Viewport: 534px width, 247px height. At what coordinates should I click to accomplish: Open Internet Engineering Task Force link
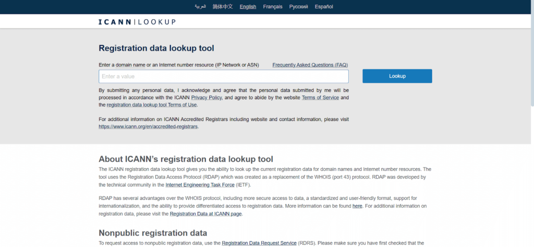tap(200, 185)
